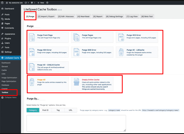Open the home icon for My awesome site
Screen dimensions: 184x134
[7, 3]
